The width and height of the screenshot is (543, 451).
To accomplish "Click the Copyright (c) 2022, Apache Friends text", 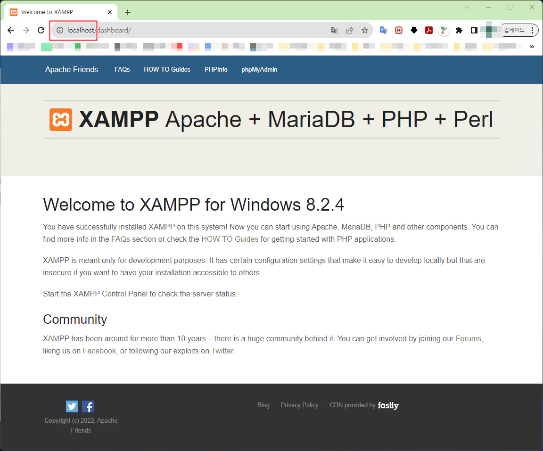I will point(81,426).
